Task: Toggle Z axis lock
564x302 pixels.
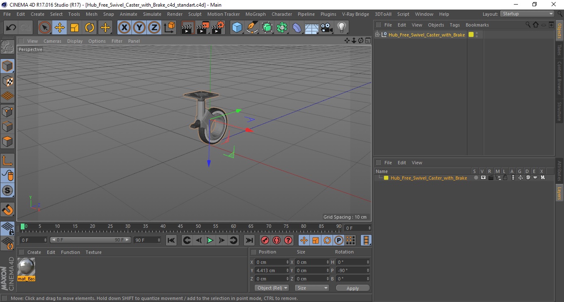Action: 154,28
